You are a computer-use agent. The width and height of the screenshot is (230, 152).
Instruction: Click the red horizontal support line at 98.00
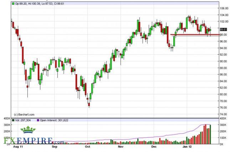point(195,35)
